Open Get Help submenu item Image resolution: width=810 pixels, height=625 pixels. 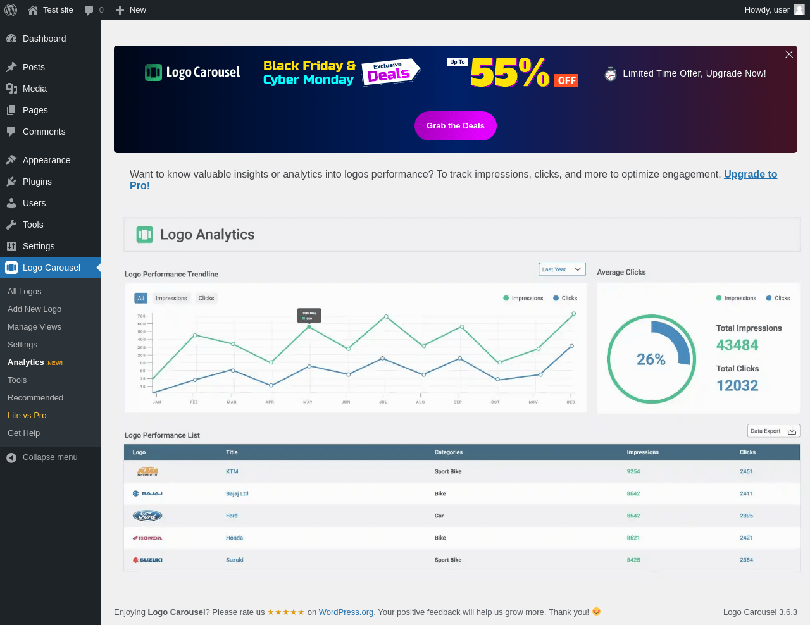(x=24, y=433)
